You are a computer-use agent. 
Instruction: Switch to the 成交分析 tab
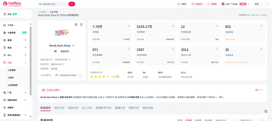(59, 108)
